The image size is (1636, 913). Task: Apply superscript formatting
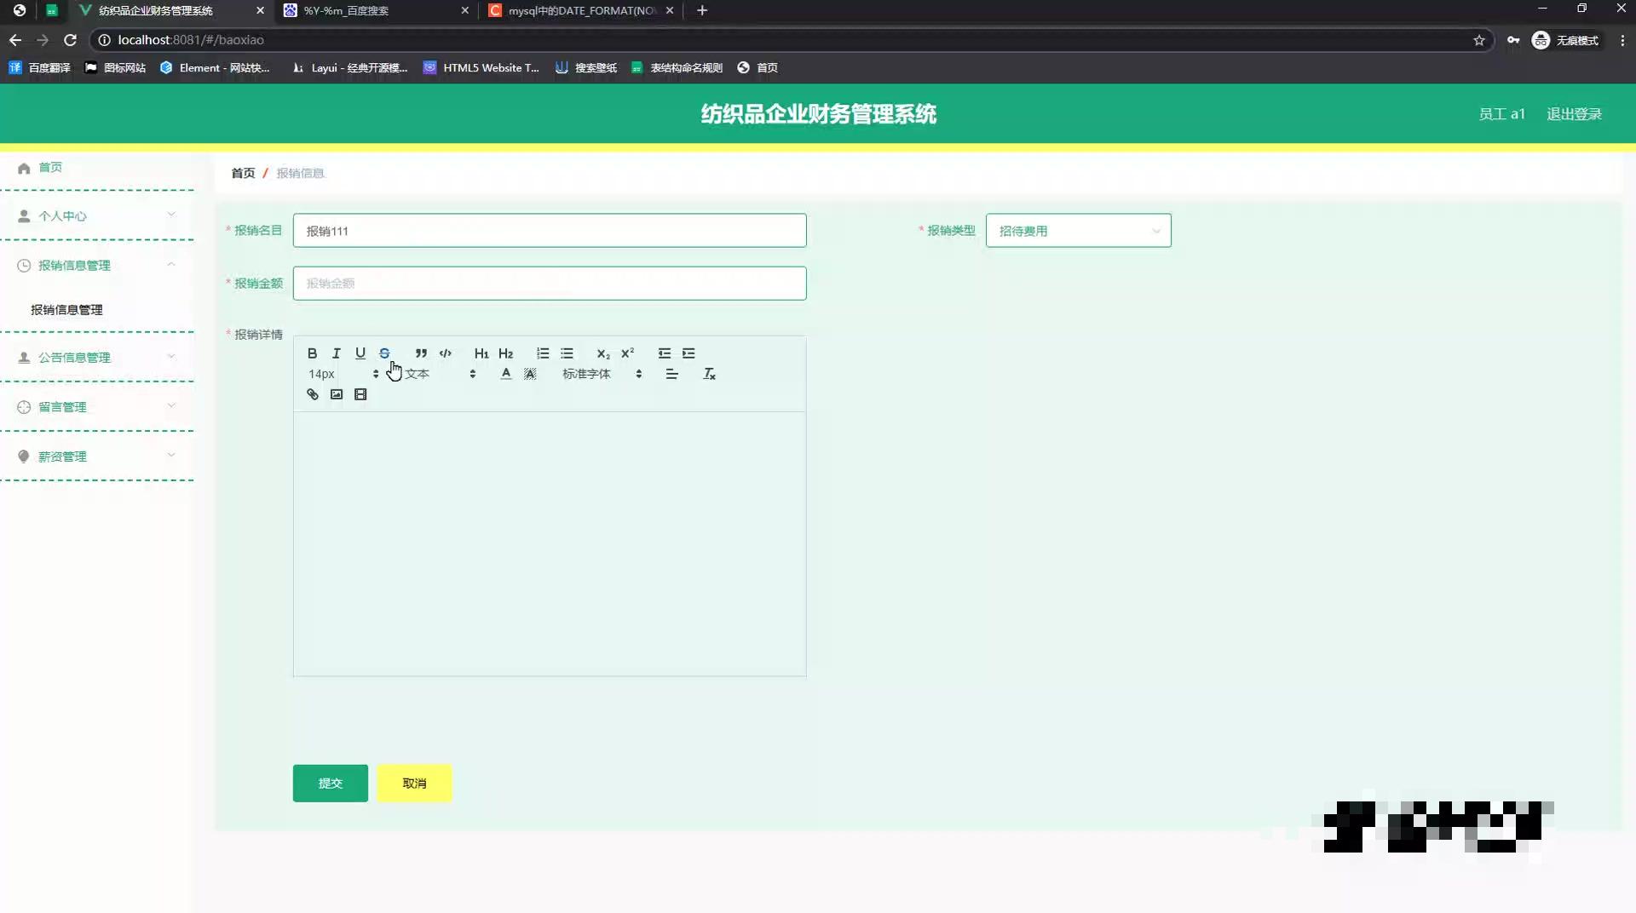627,353
